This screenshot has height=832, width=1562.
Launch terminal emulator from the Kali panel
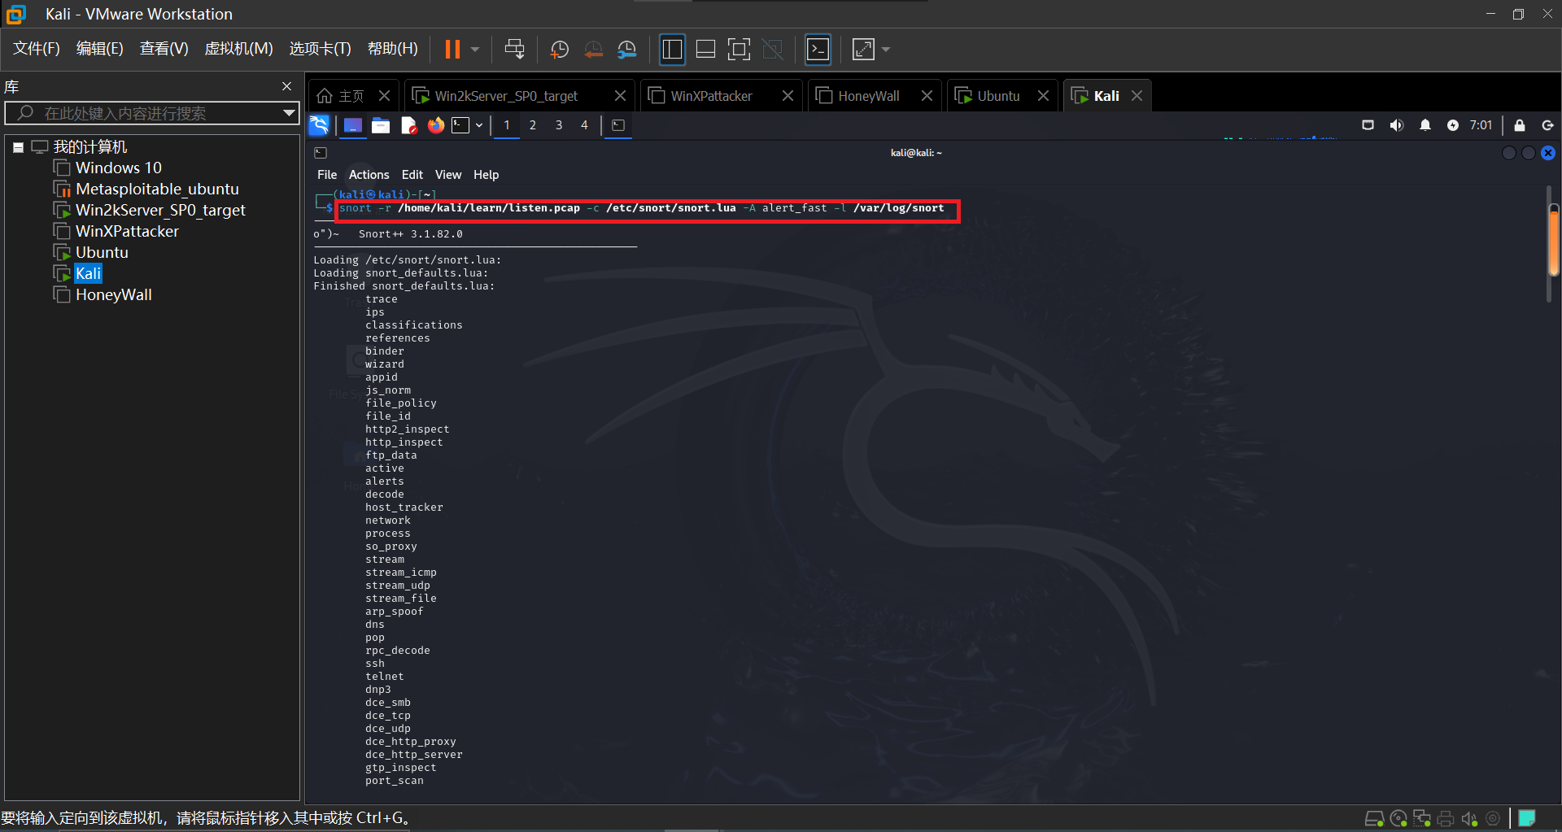coord(461,125)
